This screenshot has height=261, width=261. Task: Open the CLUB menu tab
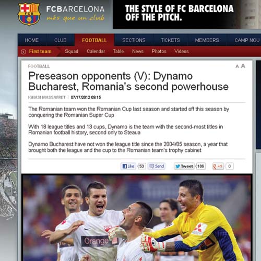[x=61, y=40]
